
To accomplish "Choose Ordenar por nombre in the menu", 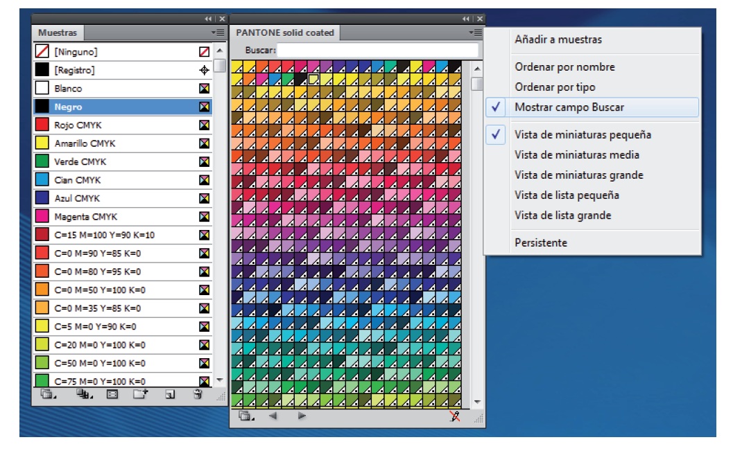I will pyautogui.click(x=564, y=67).
